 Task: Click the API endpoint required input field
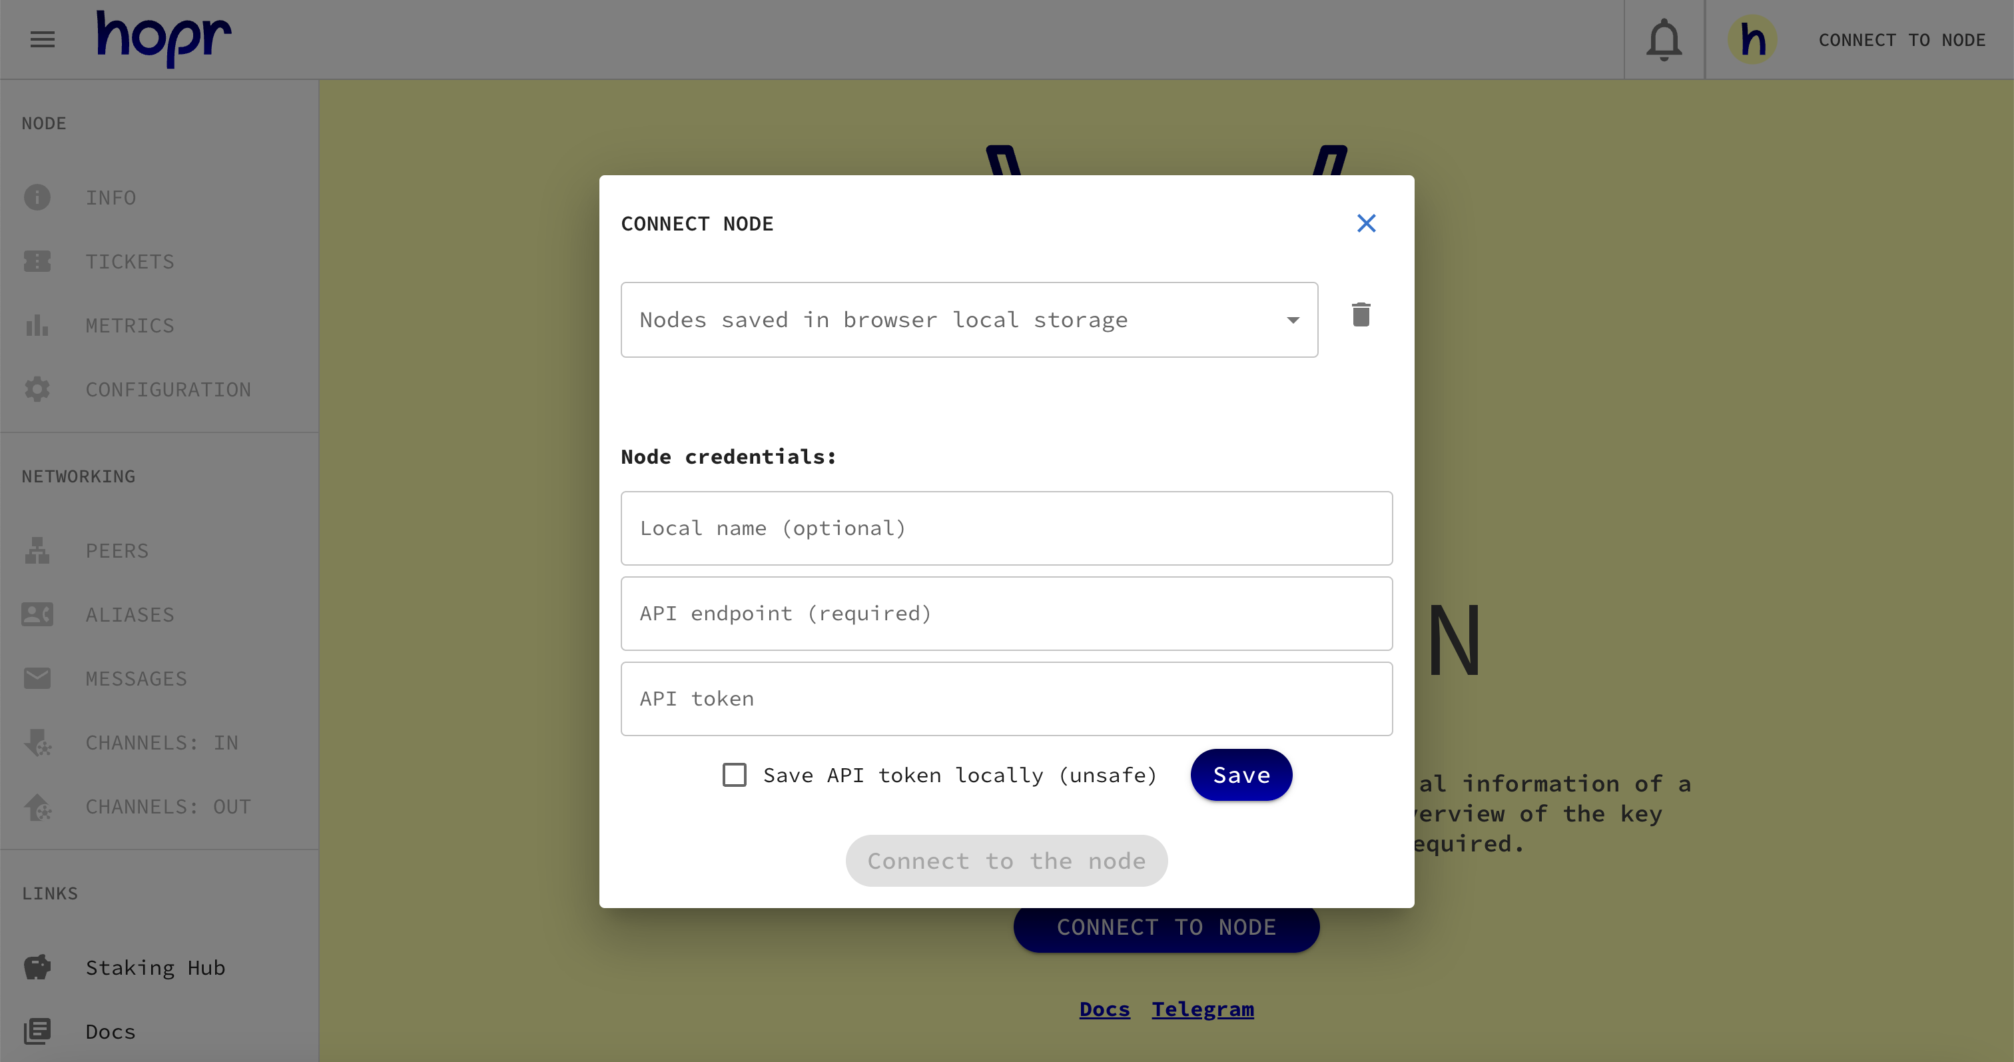1007,613
